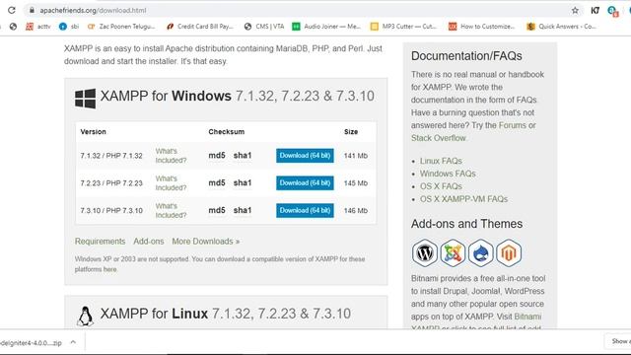Download XAMPP 7.3.10 64 bit

point(305,210)
